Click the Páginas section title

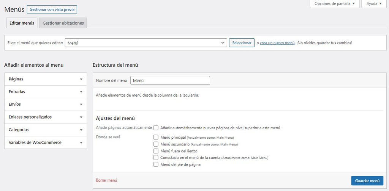(x=16, y=79)
